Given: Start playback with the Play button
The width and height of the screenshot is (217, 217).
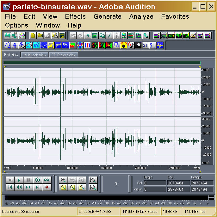Looking at the screenshot, I should [19, 180].
